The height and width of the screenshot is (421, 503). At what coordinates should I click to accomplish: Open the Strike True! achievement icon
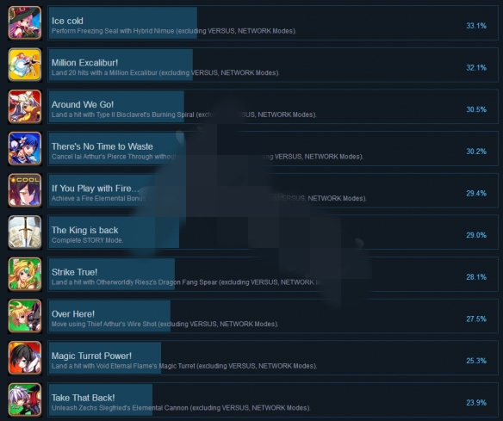[25, 274]
